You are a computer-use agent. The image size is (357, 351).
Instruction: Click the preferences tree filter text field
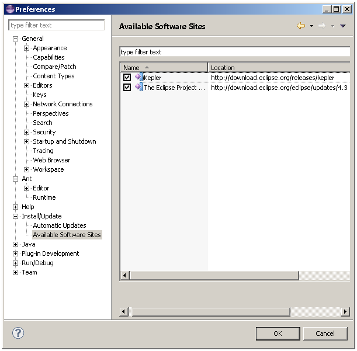(x=57, y=25)
